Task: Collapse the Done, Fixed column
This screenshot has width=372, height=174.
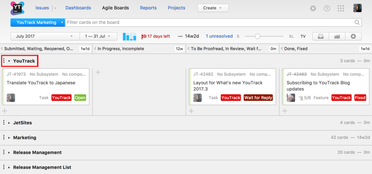Action: pos(282,49)
